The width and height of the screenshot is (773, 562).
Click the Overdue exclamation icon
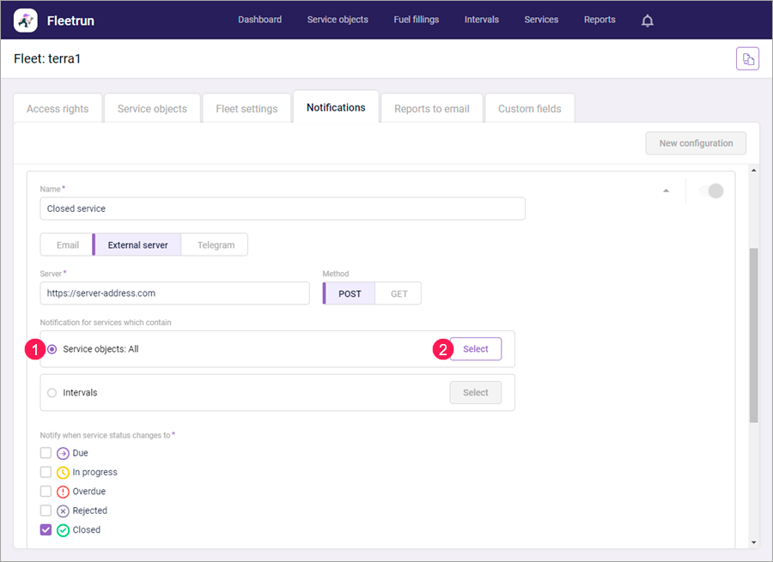pyautogui.click(x=63, y=491)
